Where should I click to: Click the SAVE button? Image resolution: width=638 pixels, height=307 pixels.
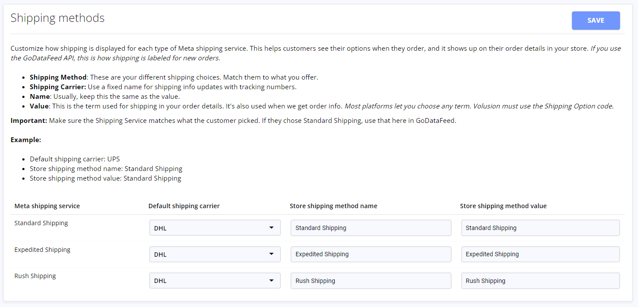[596, 21]
